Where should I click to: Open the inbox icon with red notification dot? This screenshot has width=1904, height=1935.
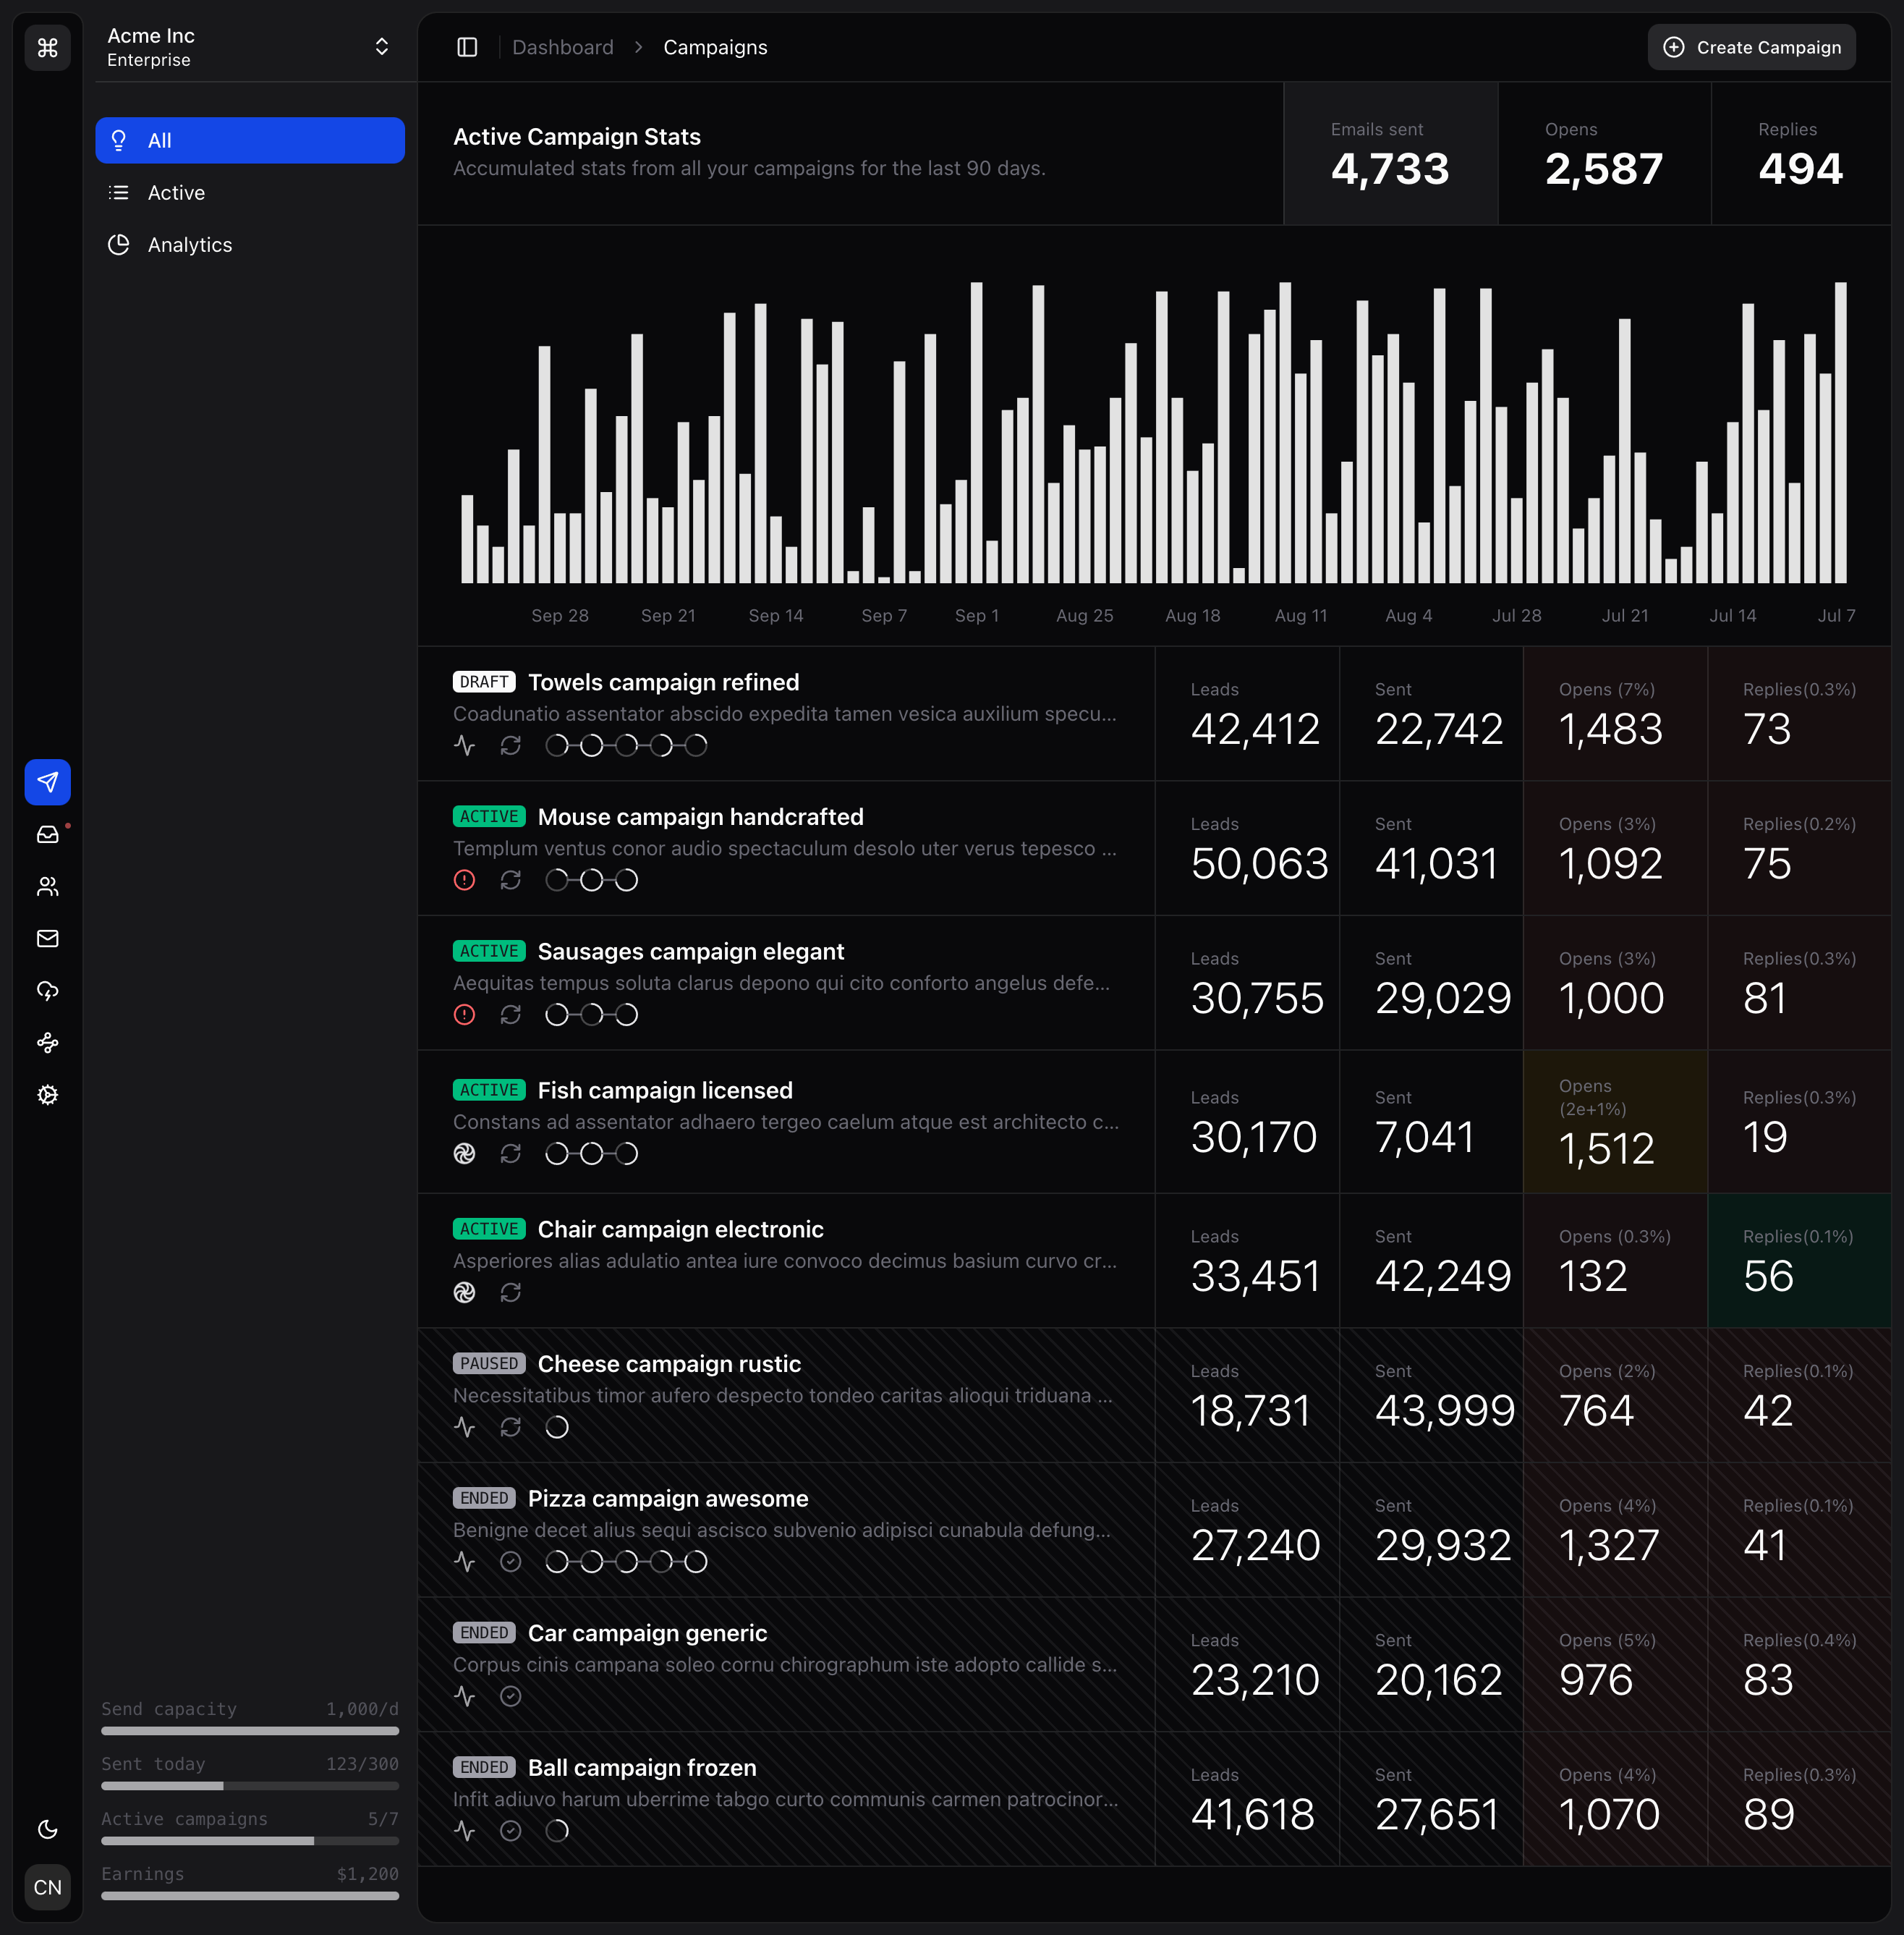pos(47,834)
